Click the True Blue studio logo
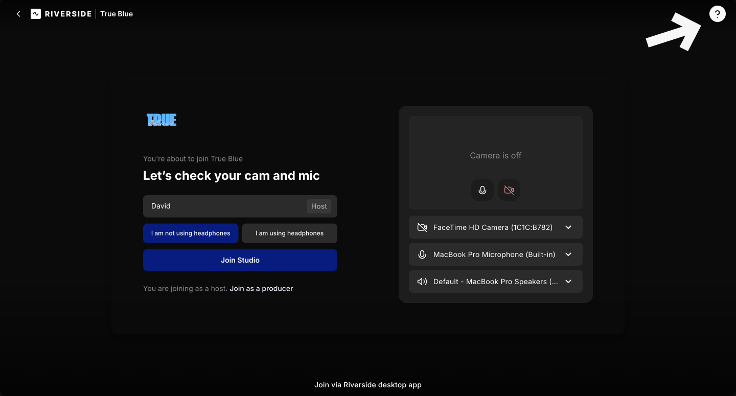Image resolution: width=736 pixels, height=396 pixels. tap(162, 120)
